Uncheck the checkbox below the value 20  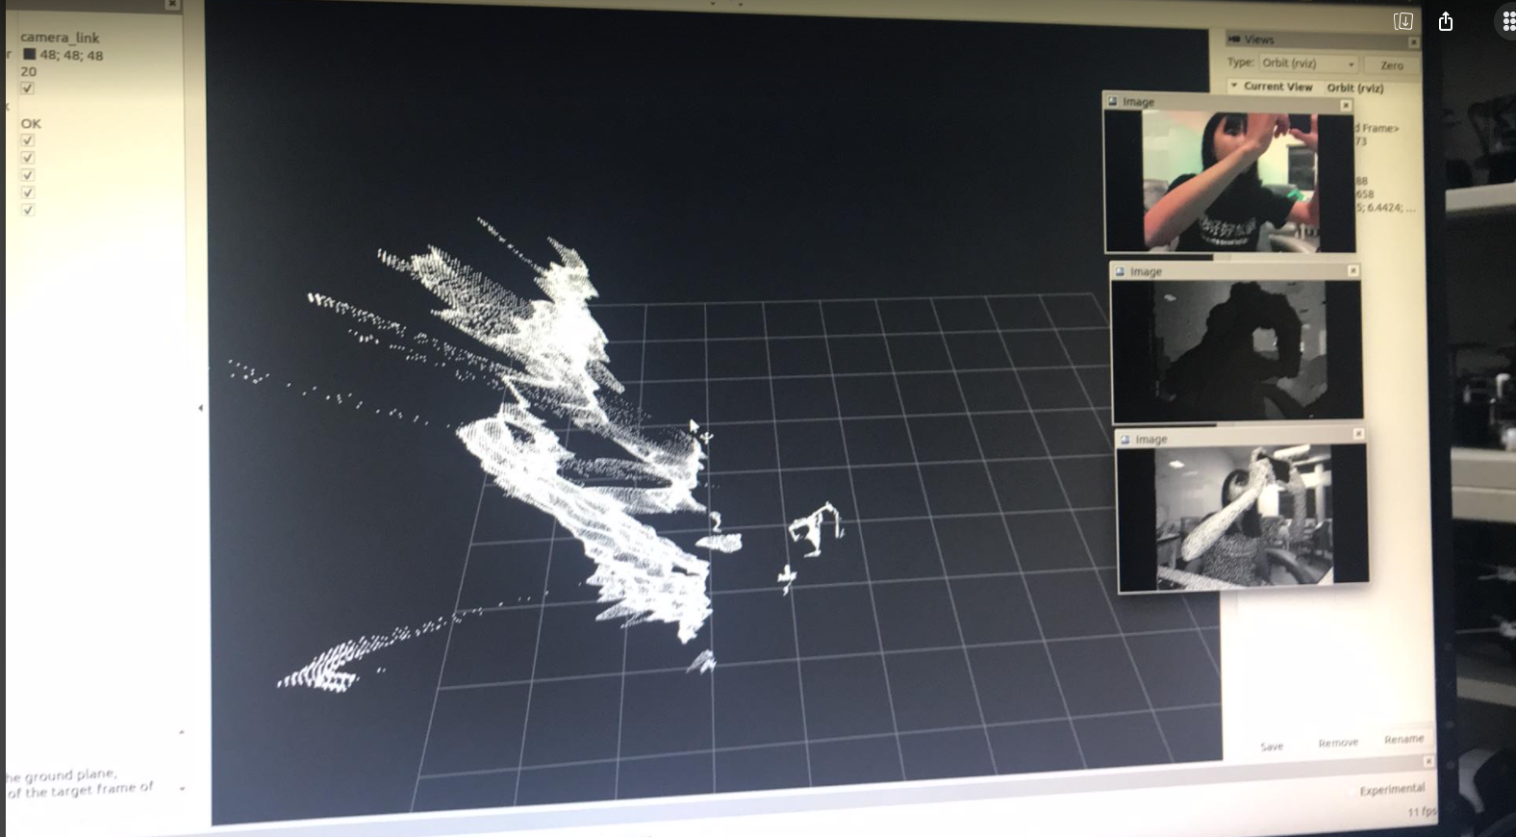28,89
